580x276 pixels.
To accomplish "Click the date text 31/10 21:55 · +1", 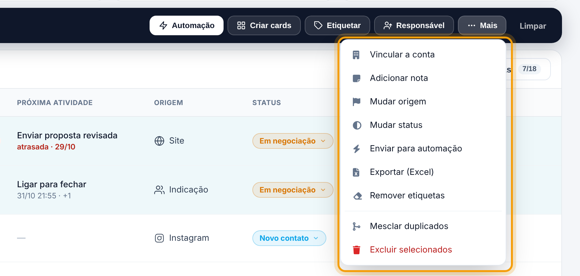I will 44,196.
